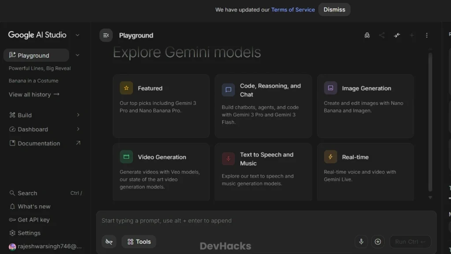Open the three-dot more options menu
This screenshot has width=451, height=254.
point(427,35)
